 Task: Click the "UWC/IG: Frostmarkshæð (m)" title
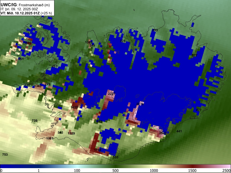(x=25, y=5)
